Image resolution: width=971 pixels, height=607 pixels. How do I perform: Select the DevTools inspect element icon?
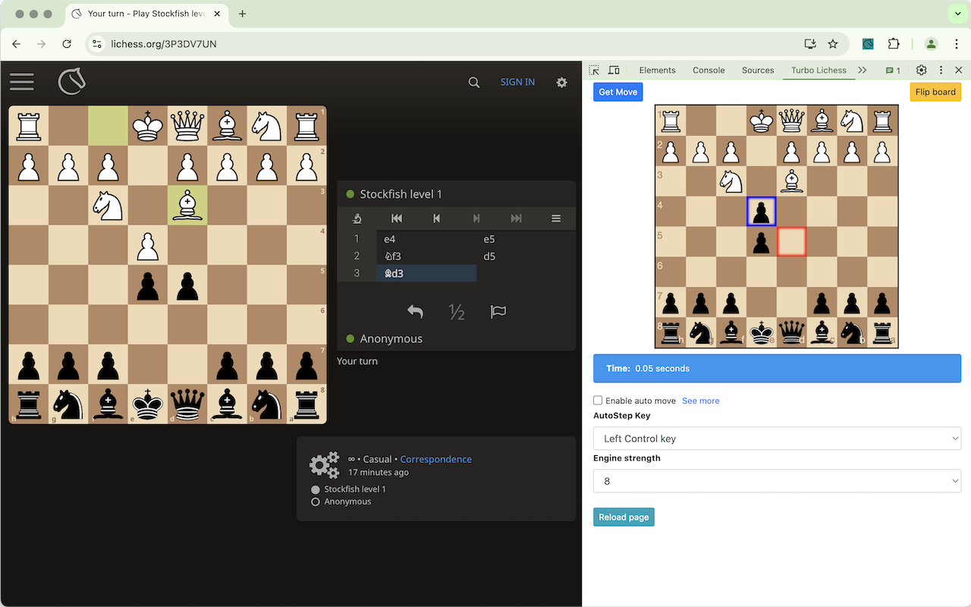[594, 69]
